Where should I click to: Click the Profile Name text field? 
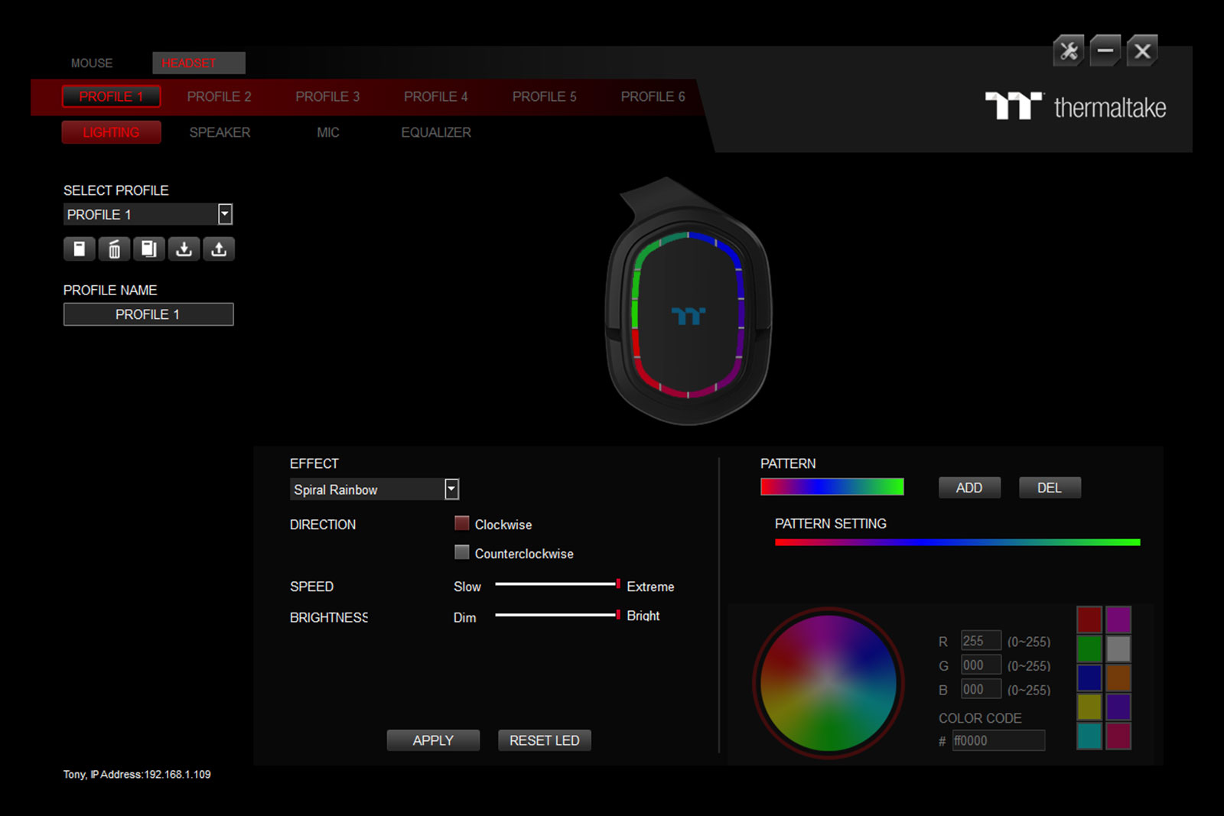pyautogui.click(x=148, y=314)
